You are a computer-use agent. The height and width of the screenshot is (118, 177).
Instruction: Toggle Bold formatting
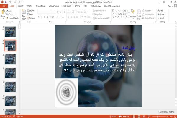[x=39, y=17]
